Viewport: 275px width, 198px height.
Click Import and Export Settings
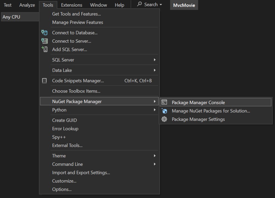click(81, 172)
